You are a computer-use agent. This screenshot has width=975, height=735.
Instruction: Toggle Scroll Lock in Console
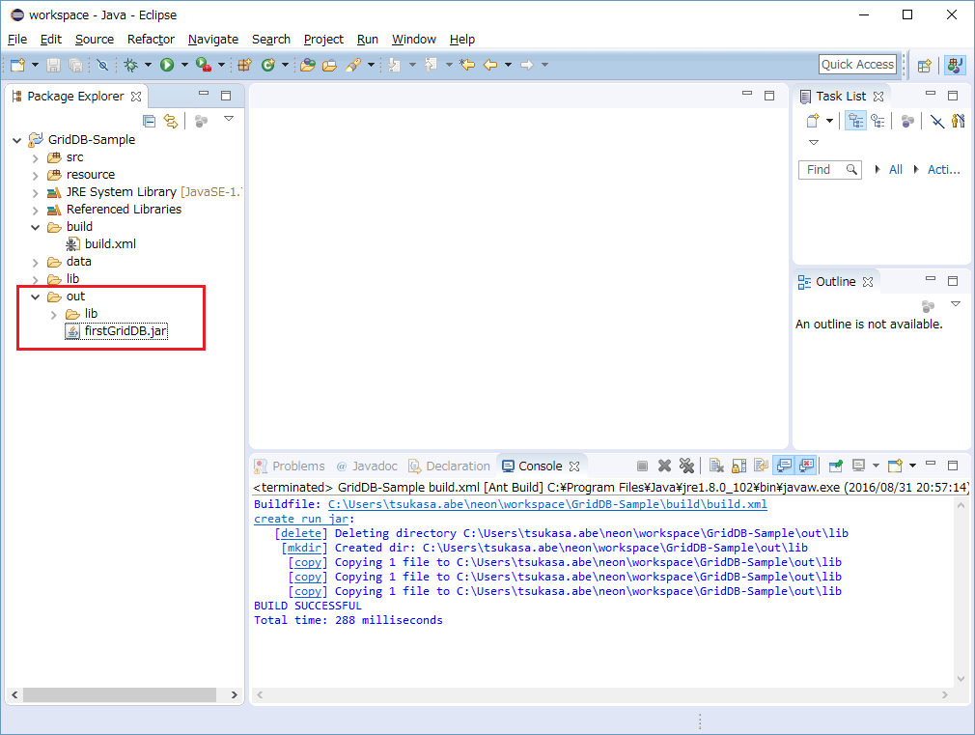coord(738,466)
